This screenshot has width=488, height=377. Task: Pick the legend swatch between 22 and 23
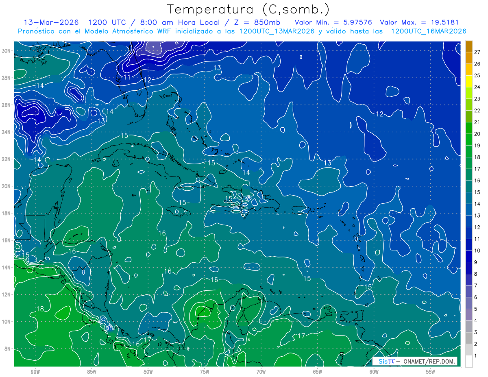click(x=469, y=105)
